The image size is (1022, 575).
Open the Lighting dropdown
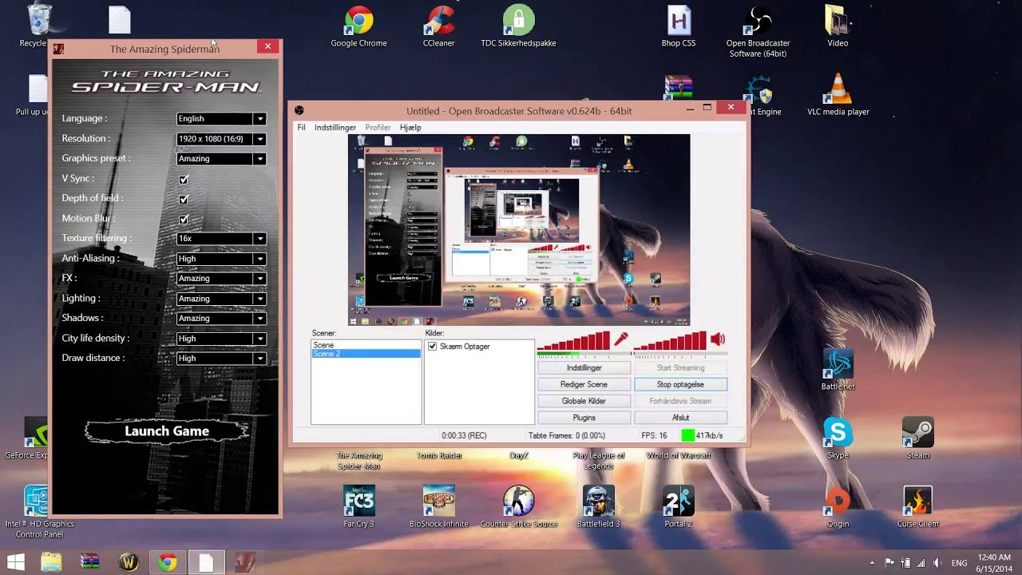(x=220, y=299)
